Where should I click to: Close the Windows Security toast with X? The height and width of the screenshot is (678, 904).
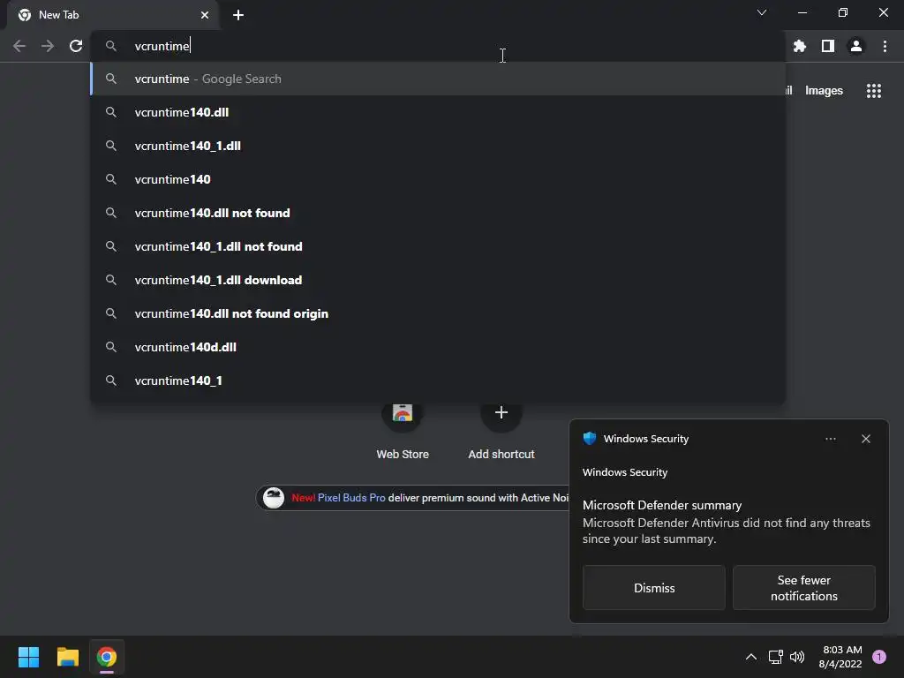click(x=866, y=439)
